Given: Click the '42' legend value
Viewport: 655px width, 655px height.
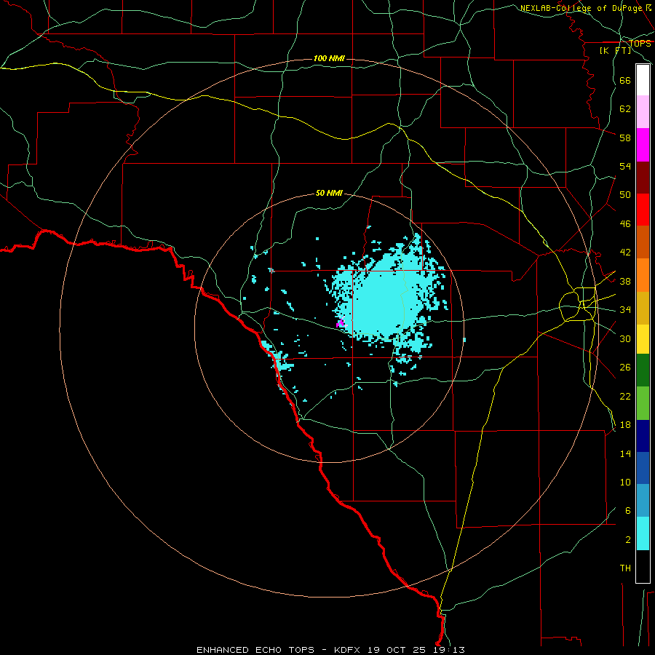Looking at the screenshot, I should (x=625, y=253).
